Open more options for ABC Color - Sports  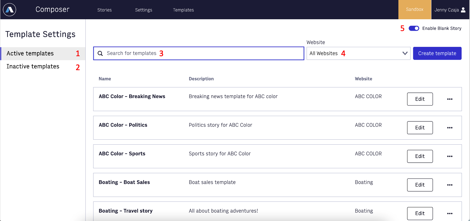(x=450, y=156)
